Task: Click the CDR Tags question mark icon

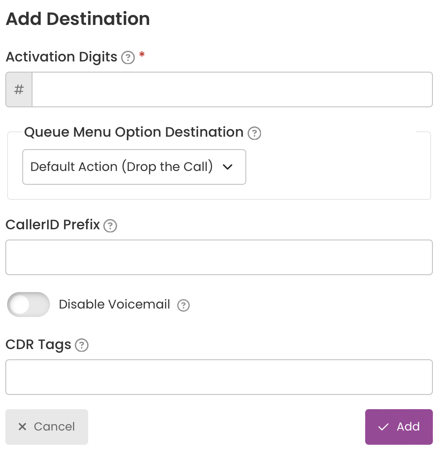Action: pyautogui.click(x=81, y=345)
